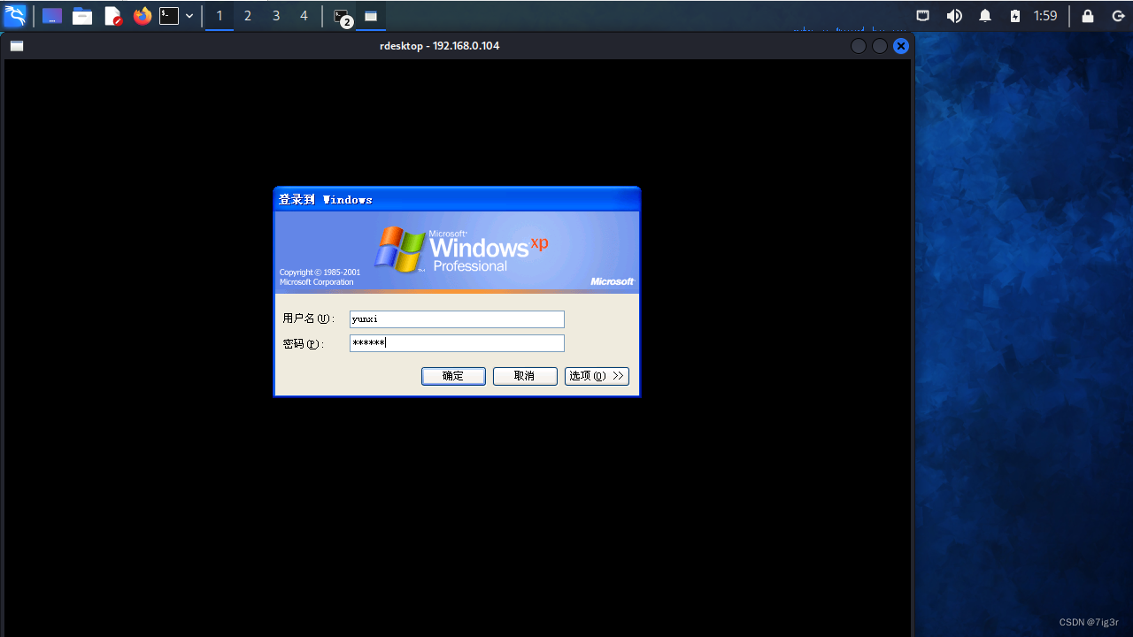Image resolution: width=1133 pixels, height=637 pixels.
Task: Launch Firefox from the panel
Action: [x=143, y=16]
